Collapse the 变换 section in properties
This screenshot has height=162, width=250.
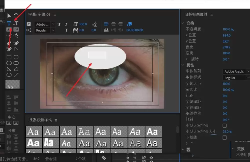pos(183,23)
